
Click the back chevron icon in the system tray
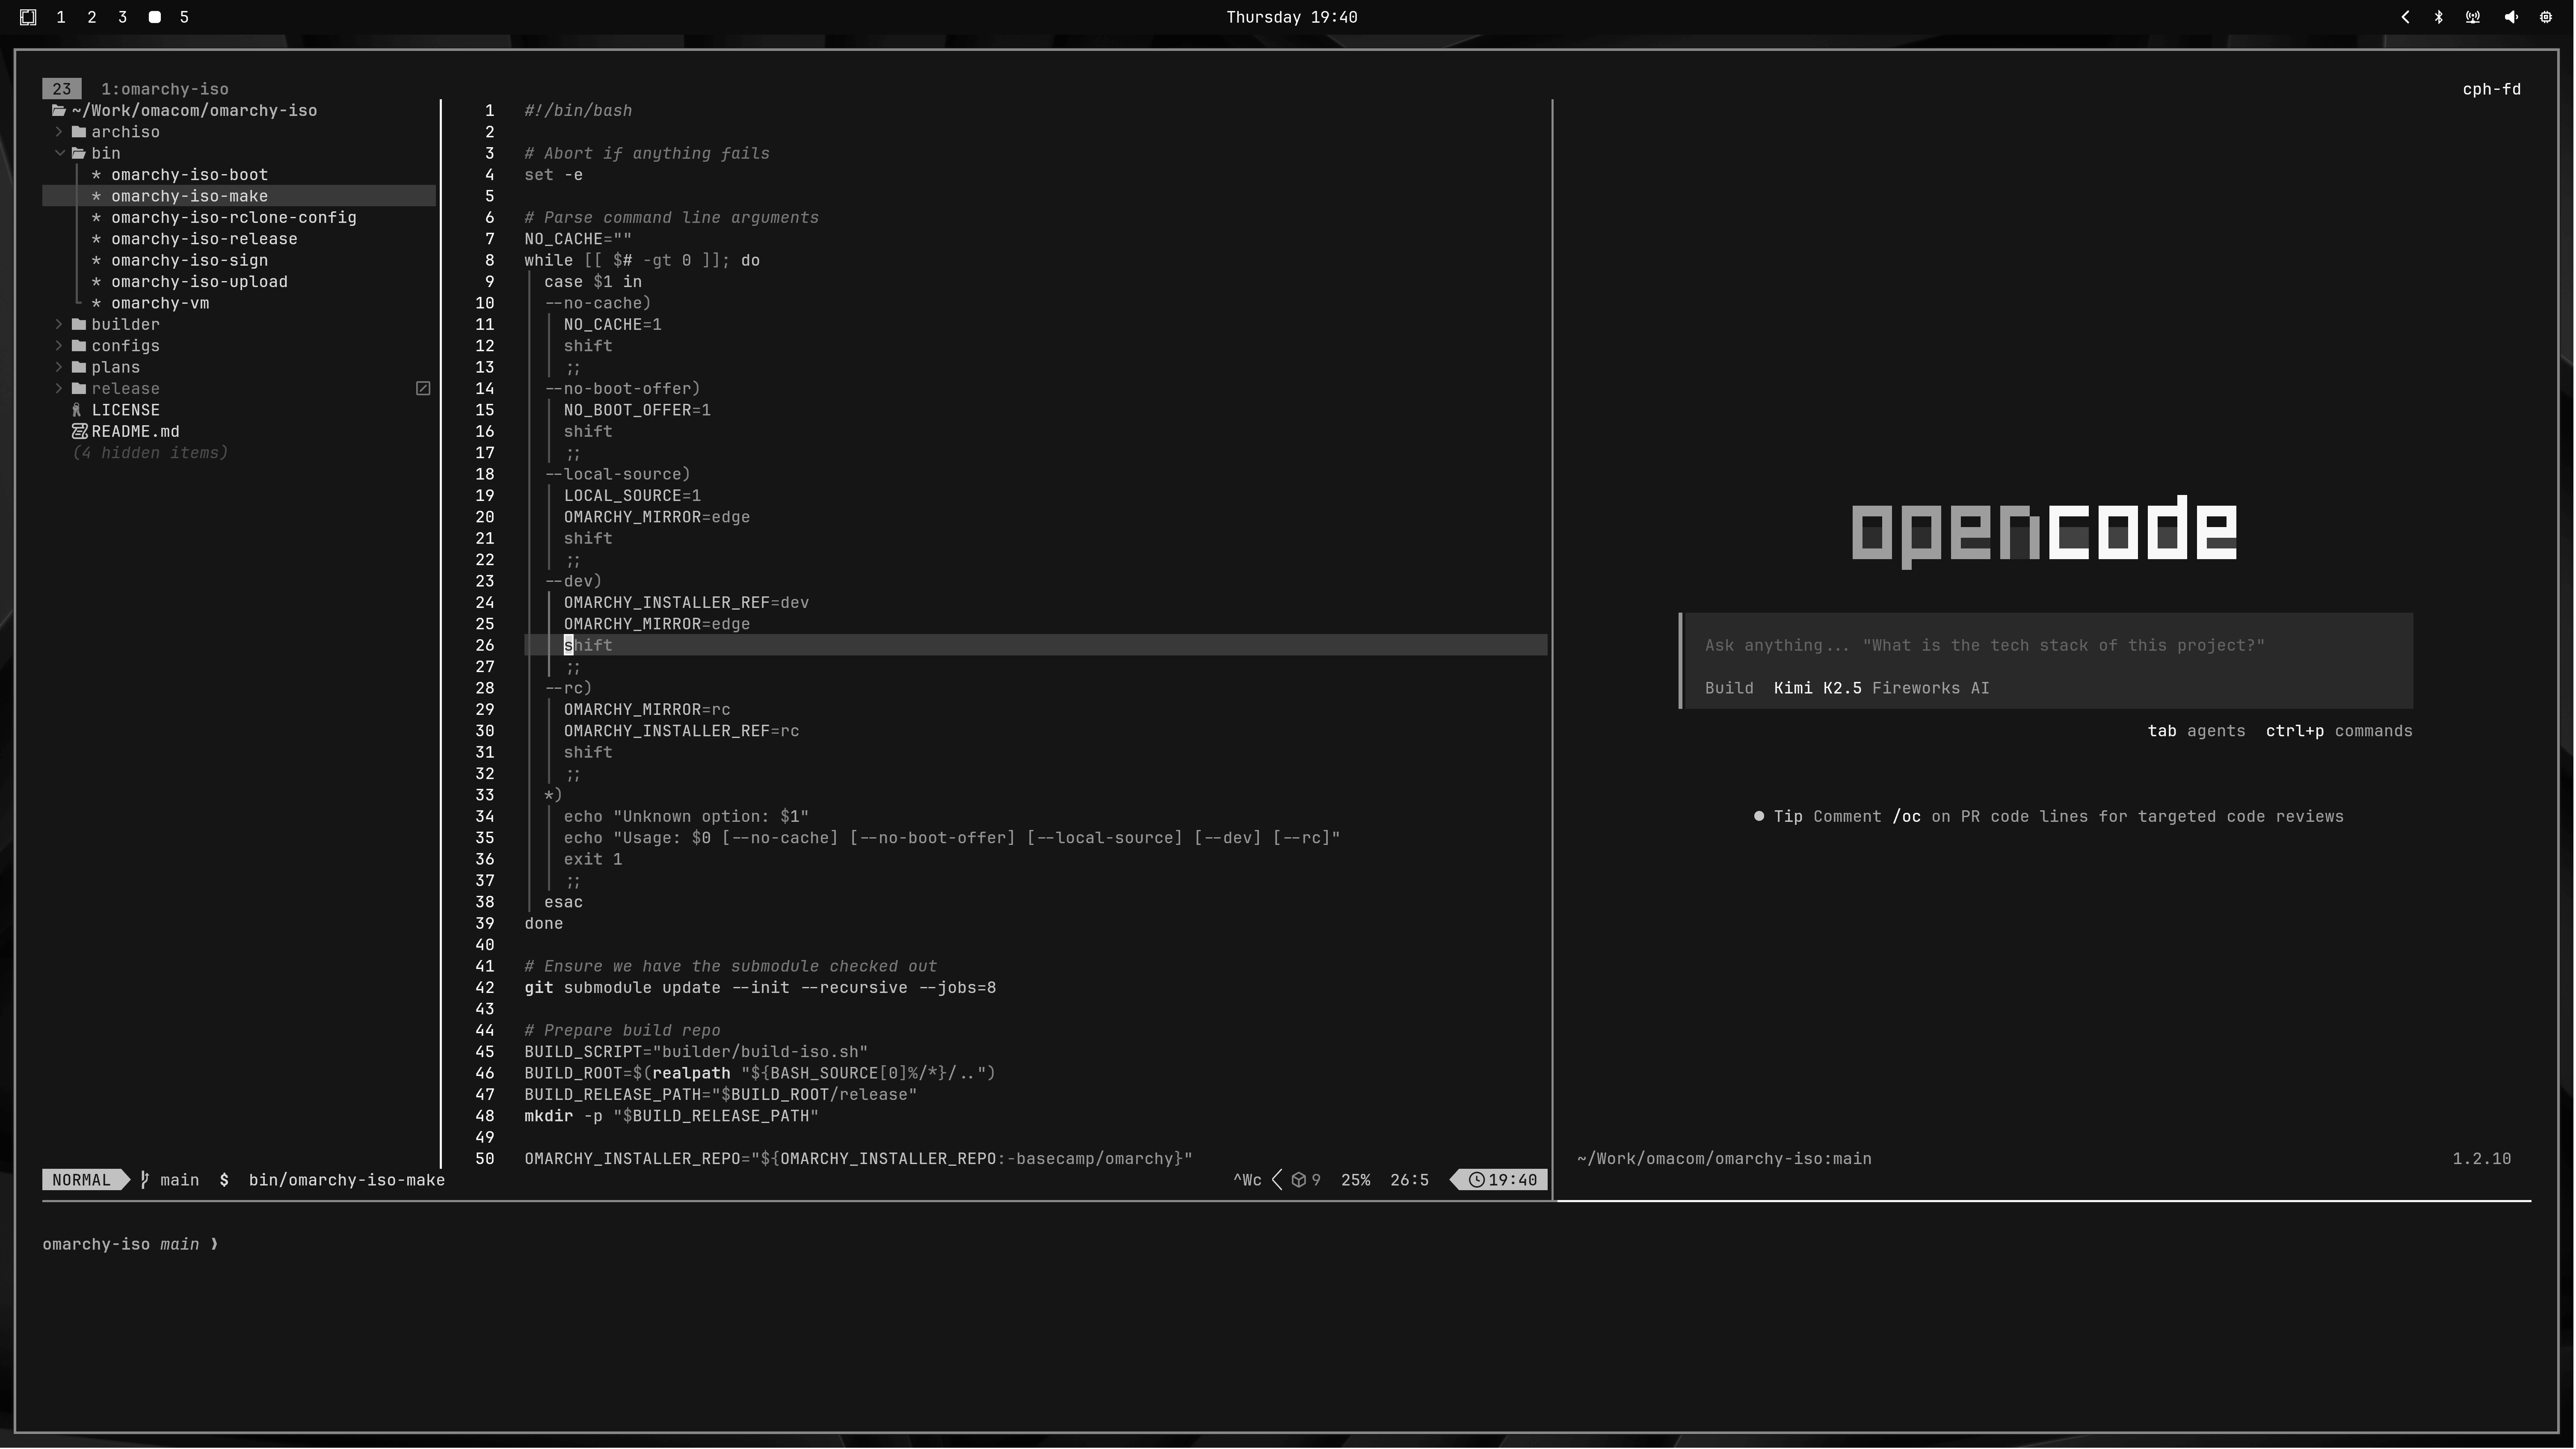(2406, 17)
